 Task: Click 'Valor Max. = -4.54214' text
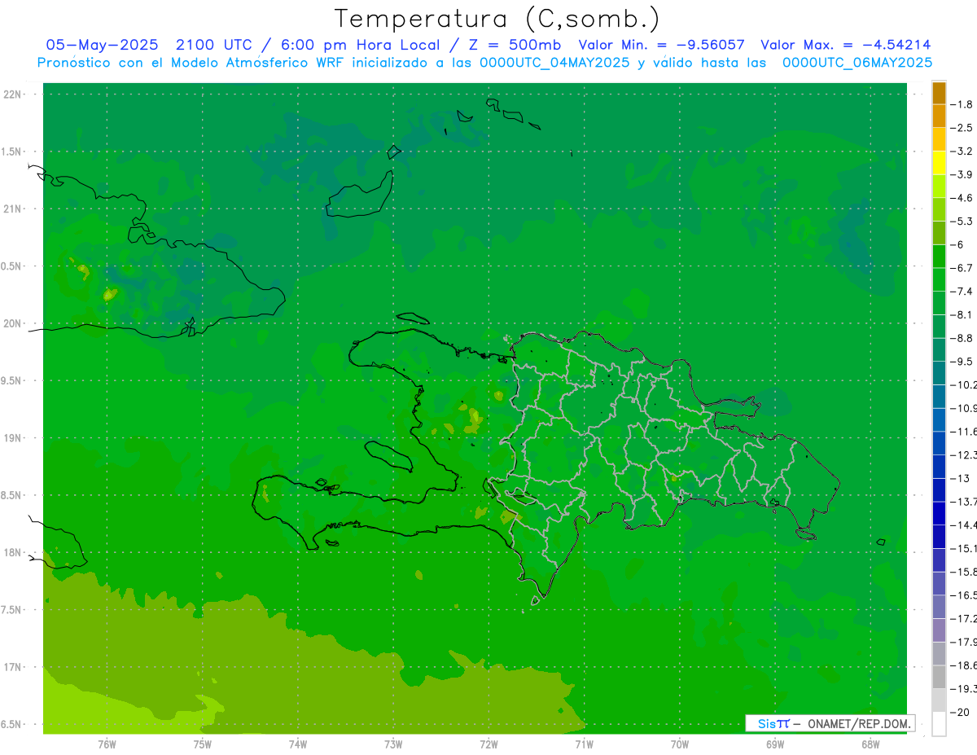click(x=846, y=45)
